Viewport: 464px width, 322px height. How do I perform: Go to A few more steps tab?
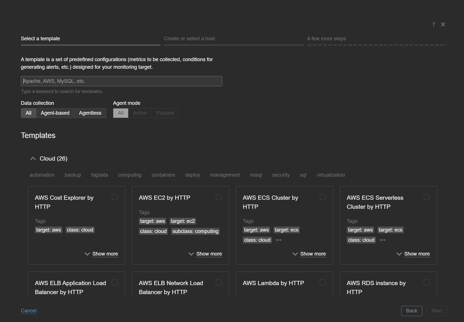[377, 41]
